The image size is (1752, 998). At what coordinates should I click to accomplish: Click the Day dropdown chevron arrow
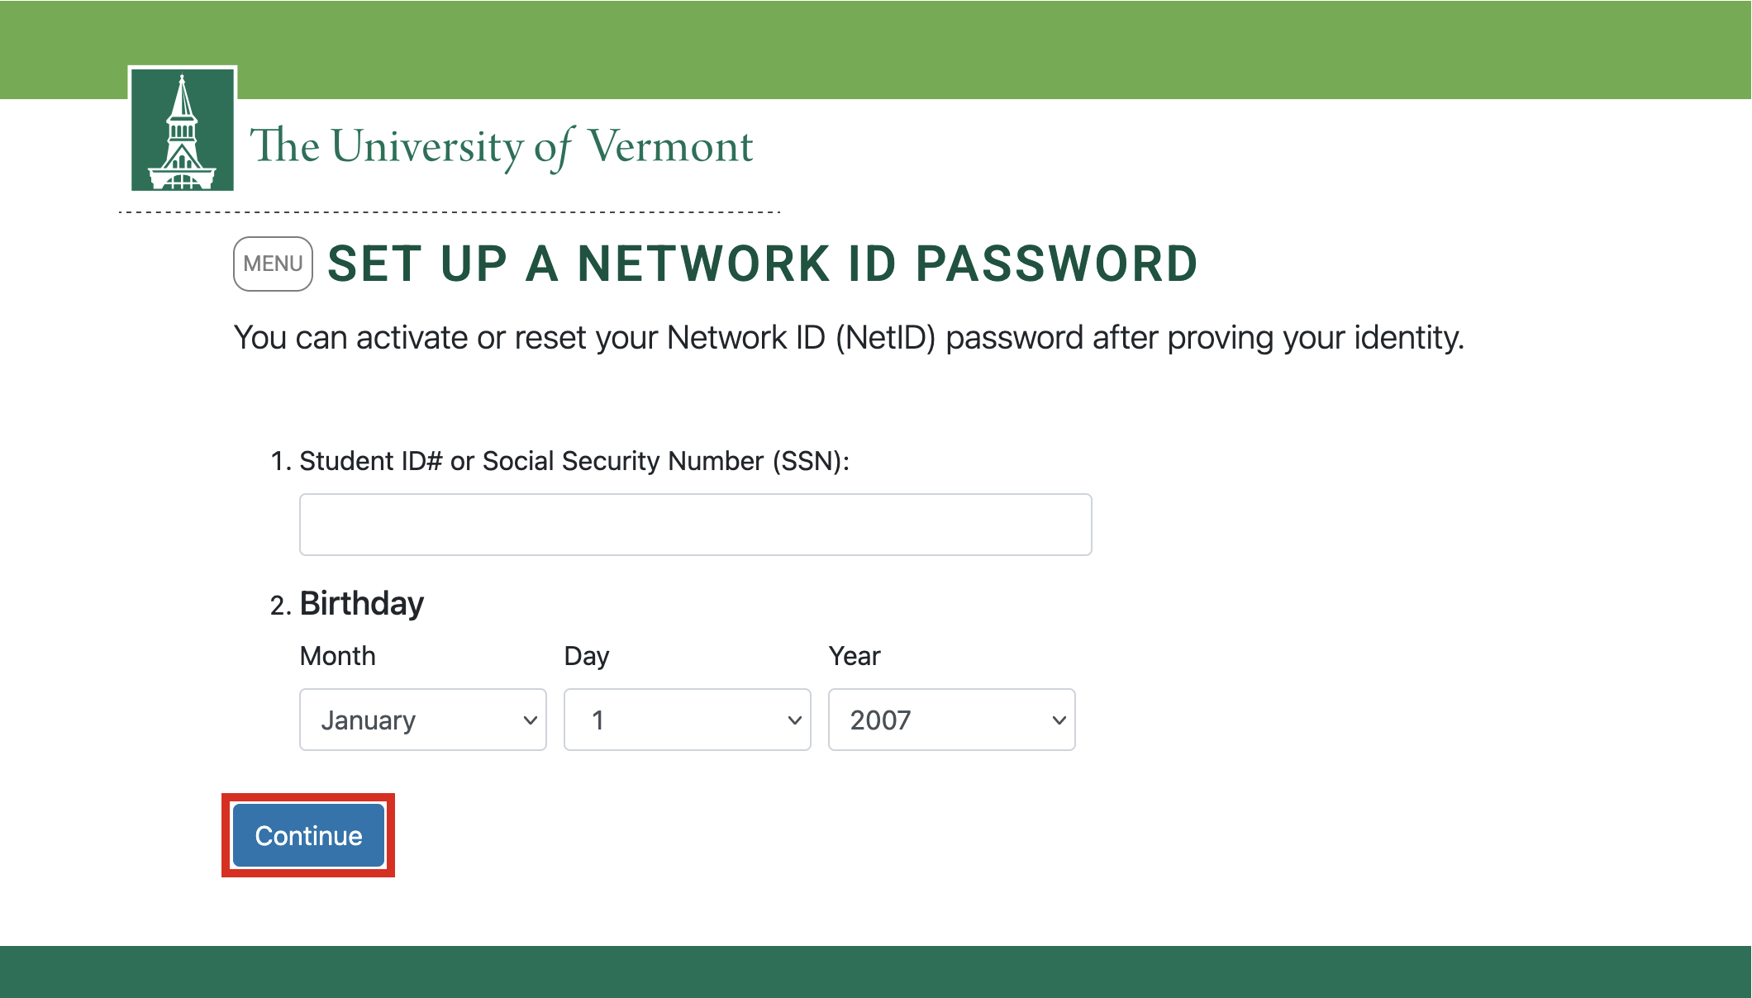coord(793,720)
